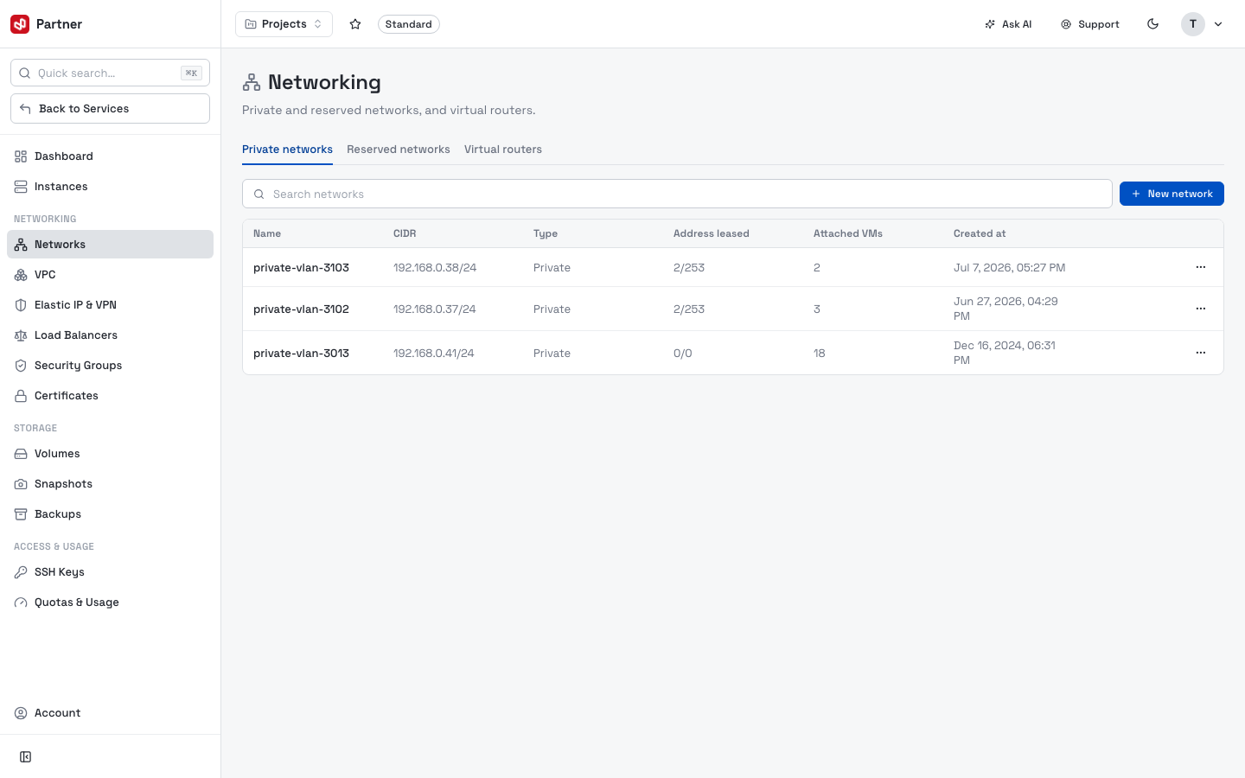The image size is (1245, 778).
Task: Click the Networking heading icon
Action: pyautogui.click(x=252, y=82)
